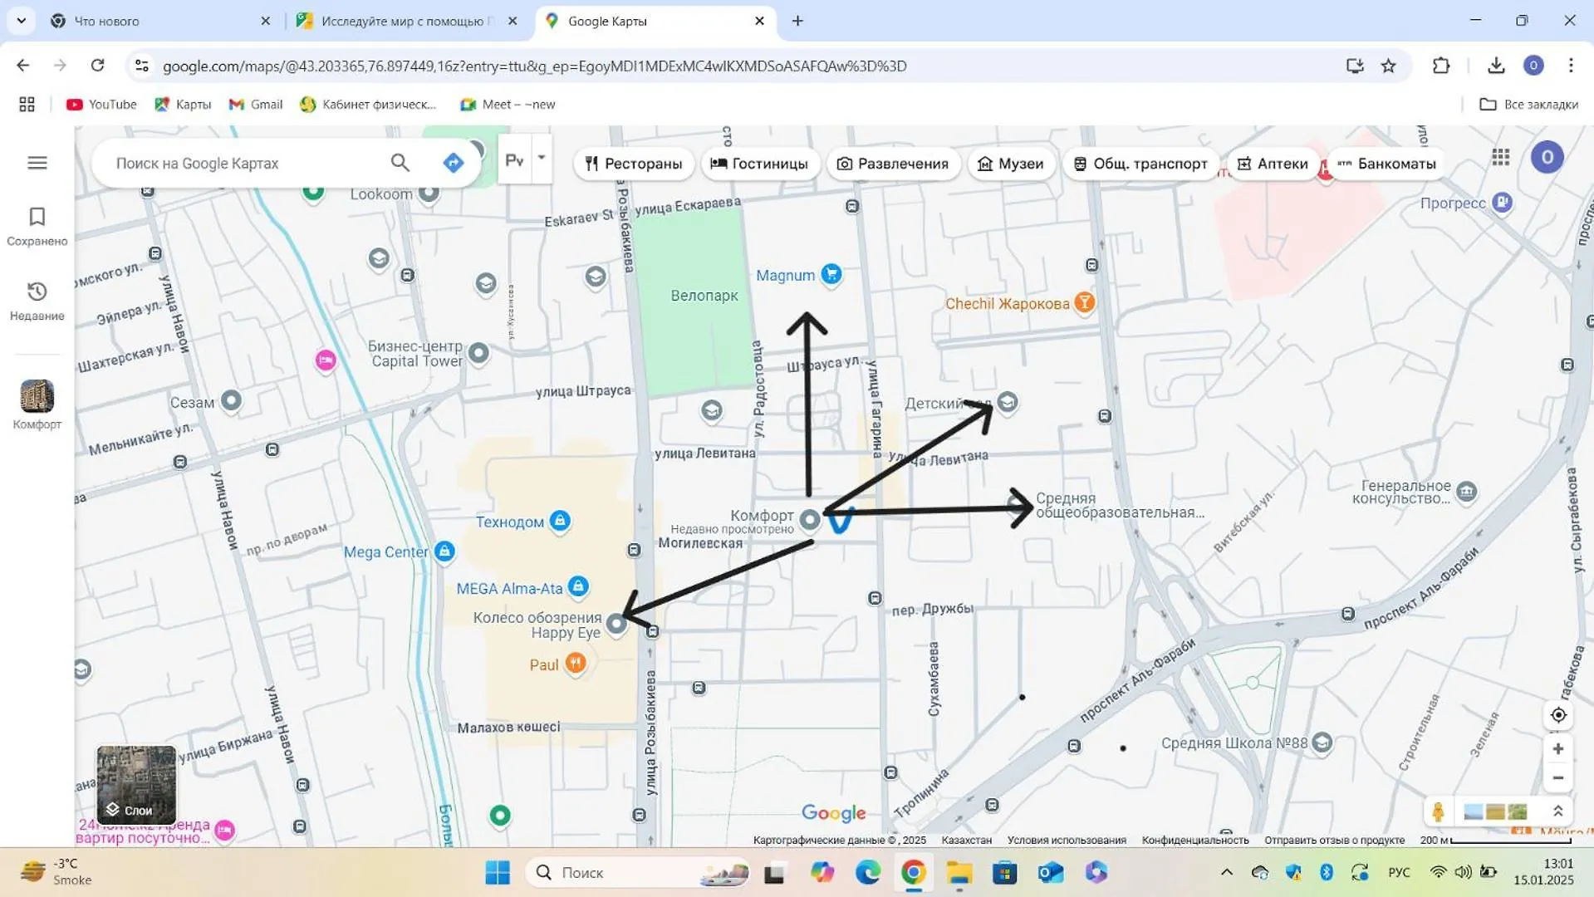Open Gmail bookmark
Image resolution: width=1594 pixels, height=897 pixels.
point(256,105)
